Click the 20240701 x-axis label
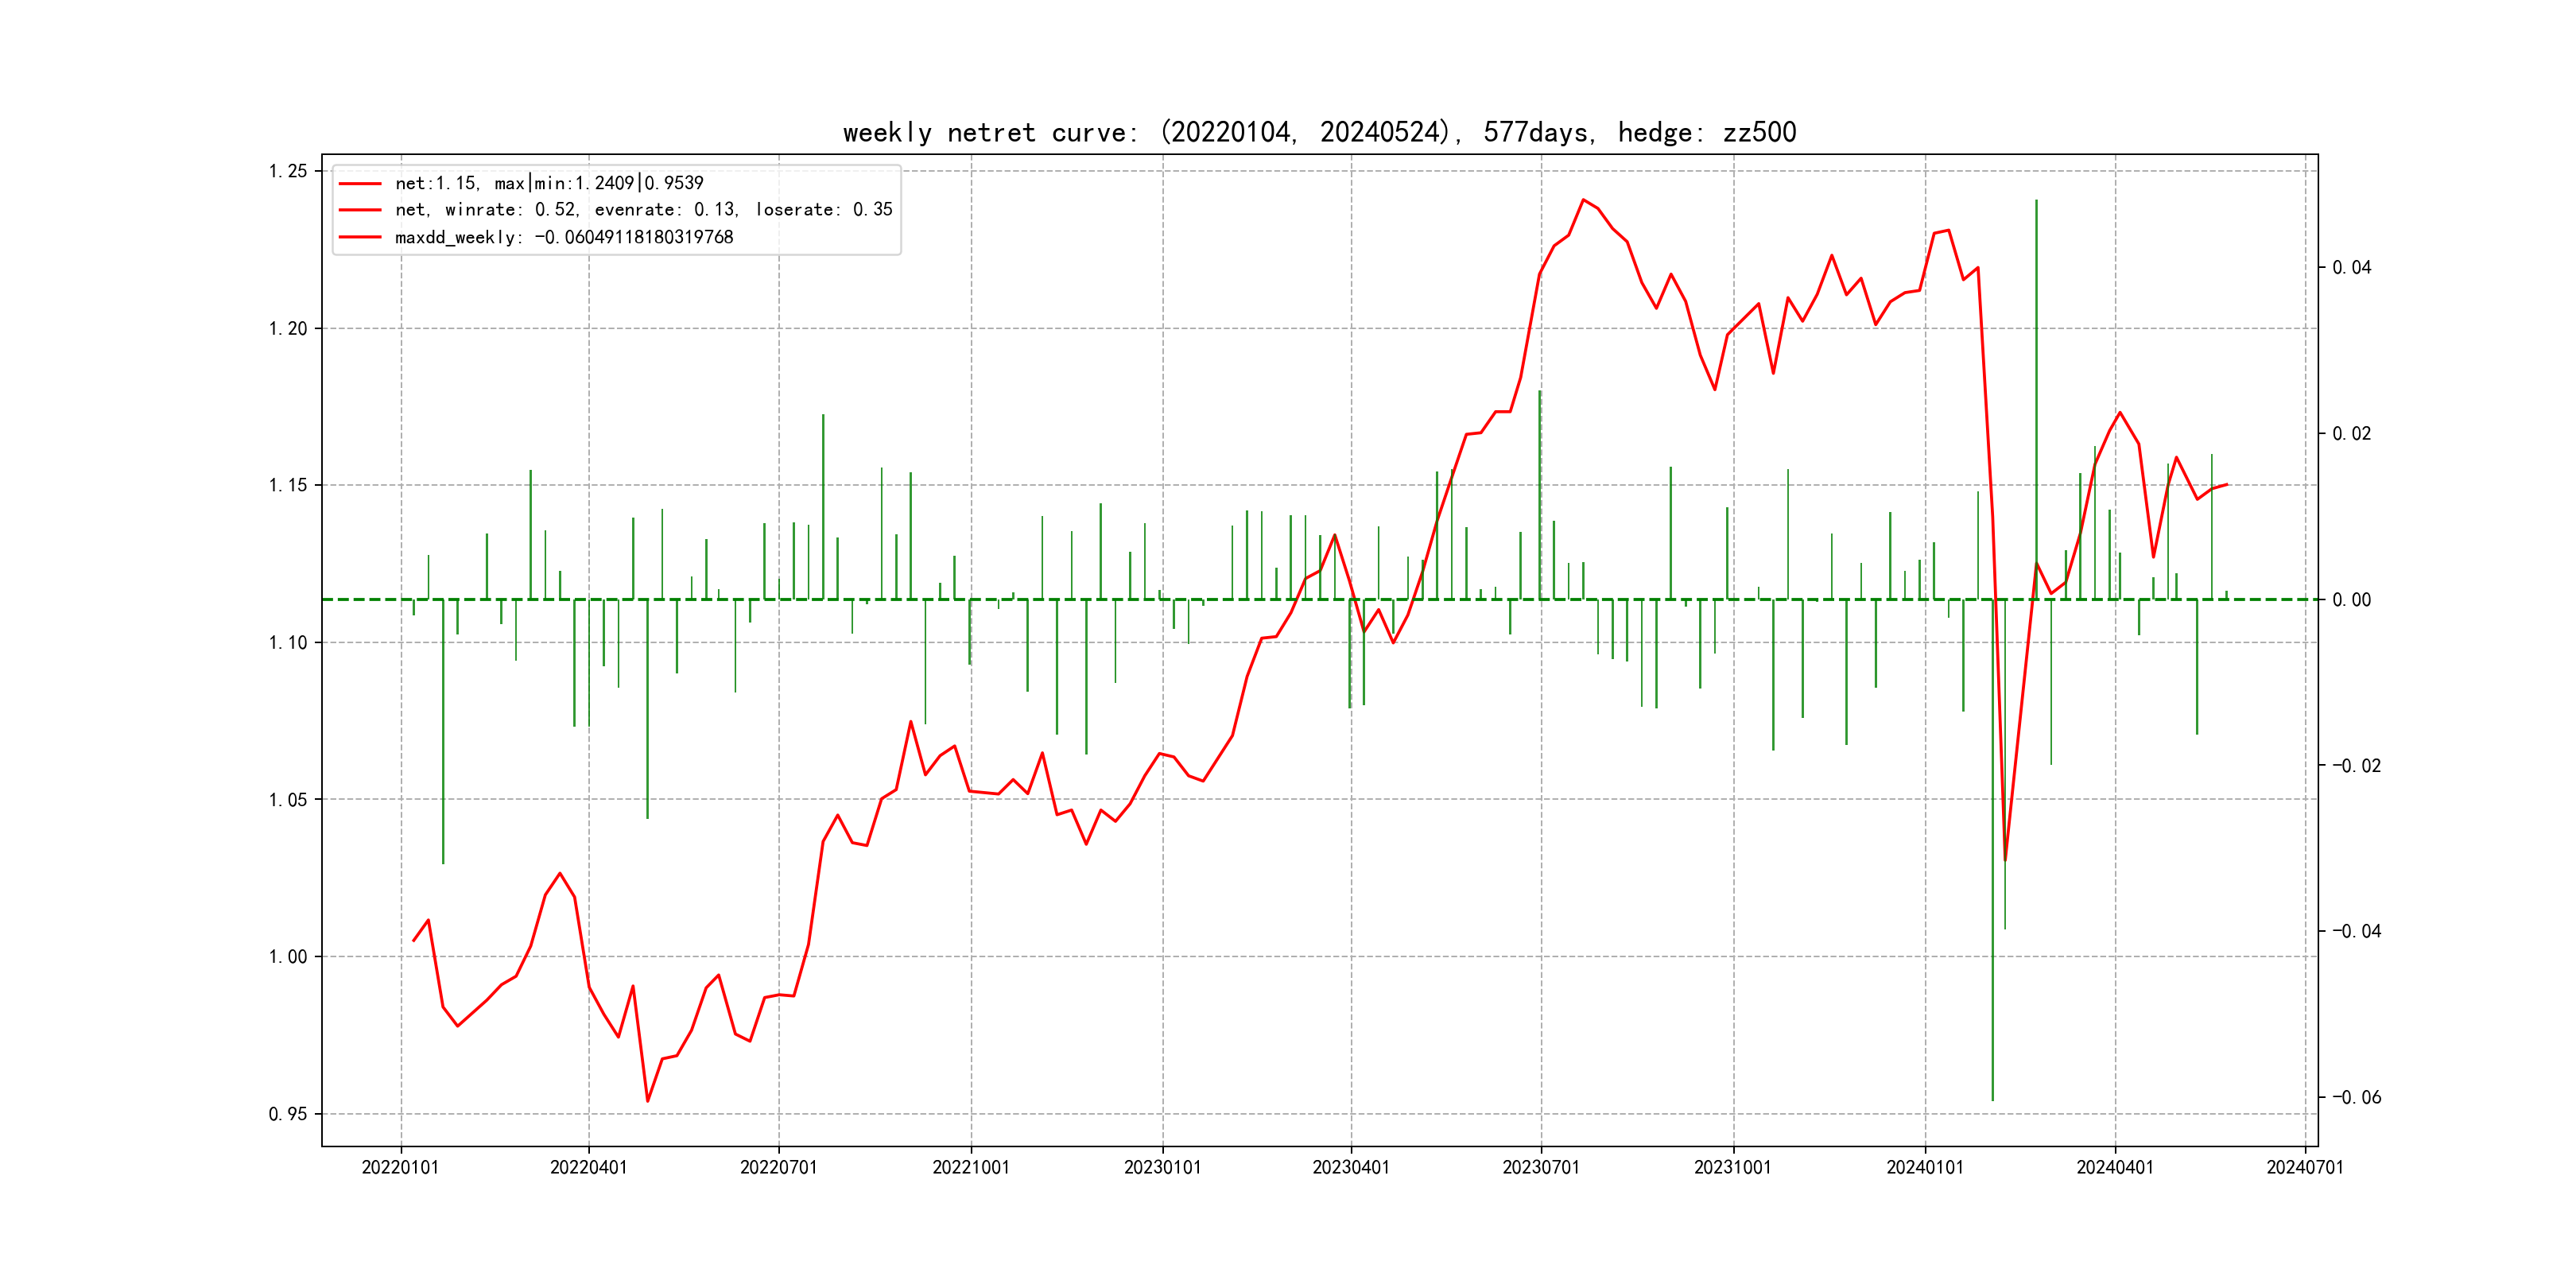This screenshot has width=2576, height=1288. 2304,1167
